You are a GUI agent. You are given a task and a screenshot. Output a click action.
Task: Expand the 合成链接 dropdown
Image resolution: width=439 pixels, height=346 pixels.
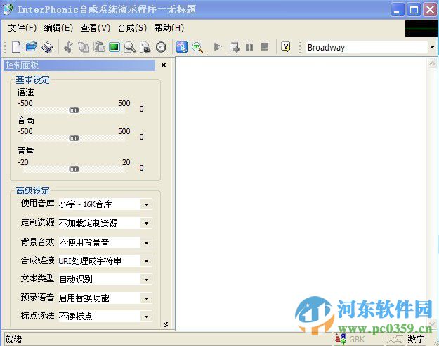coord(146,261)
